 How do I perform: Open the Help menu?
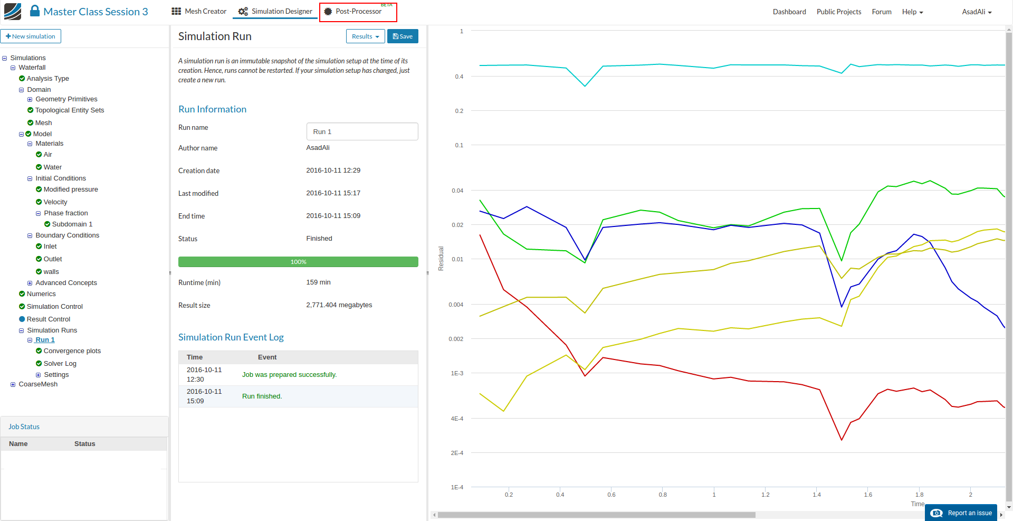coord(912,12)
